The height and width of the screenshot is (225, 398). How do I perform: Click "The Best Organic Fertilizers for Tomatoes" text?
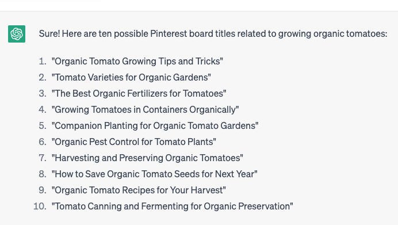point(139,93)
